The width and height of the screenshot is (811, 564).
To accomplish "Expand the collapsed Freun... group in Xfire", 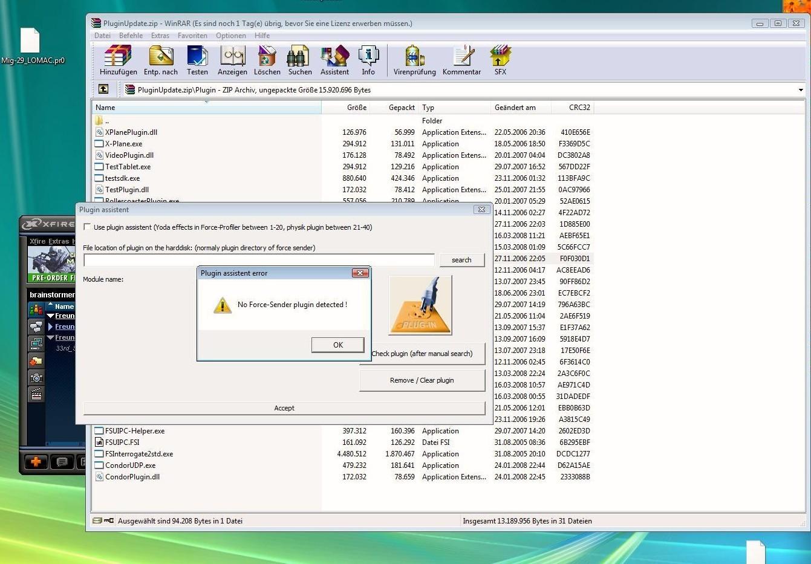I will click(51, 326).
